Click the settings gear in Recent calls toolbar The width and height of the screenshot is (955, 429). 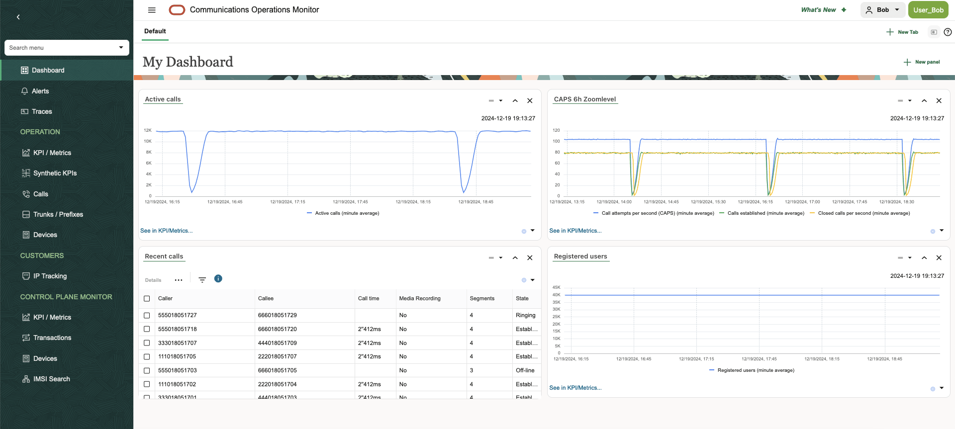click(x=524, y=280)
